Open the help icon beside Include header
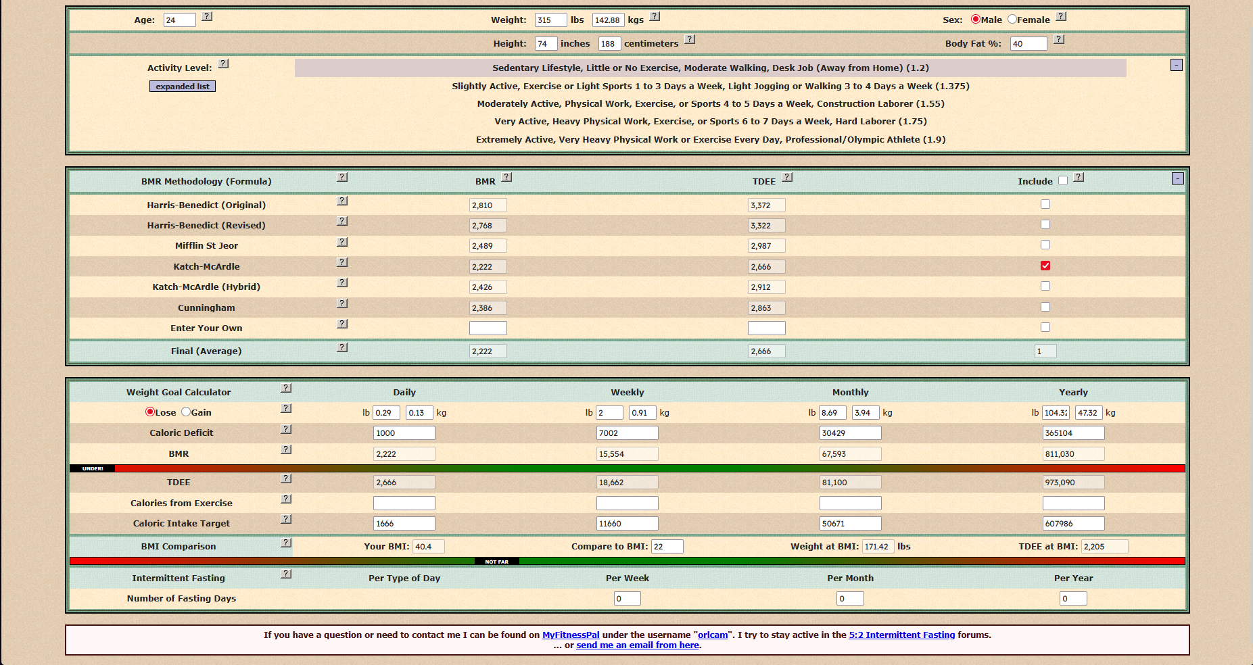The image size is (1253, 665). point(1079,177)
